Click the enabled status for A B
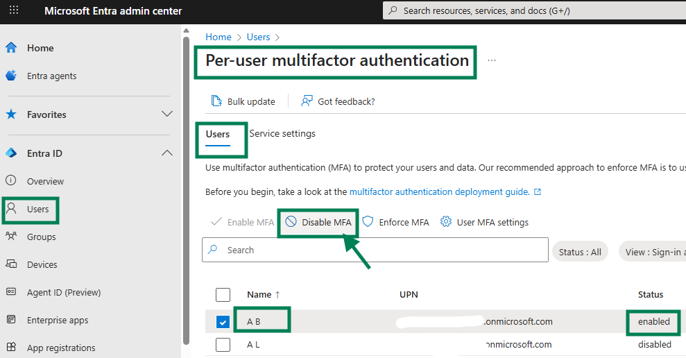The height and width of the screenshot is (358, 686). pos(653,322)
